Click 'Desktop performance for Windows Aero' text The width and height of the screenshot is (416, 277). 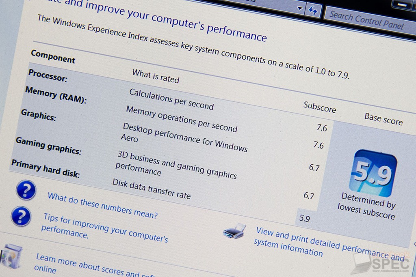click(184, 138)
